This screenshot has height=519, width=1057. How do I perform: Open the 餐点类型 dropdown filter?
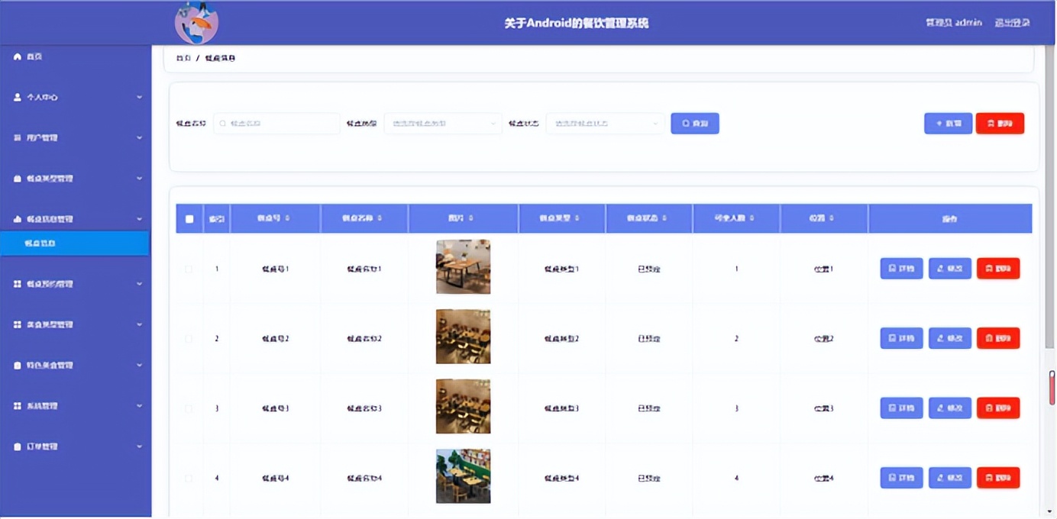(442, 123)
